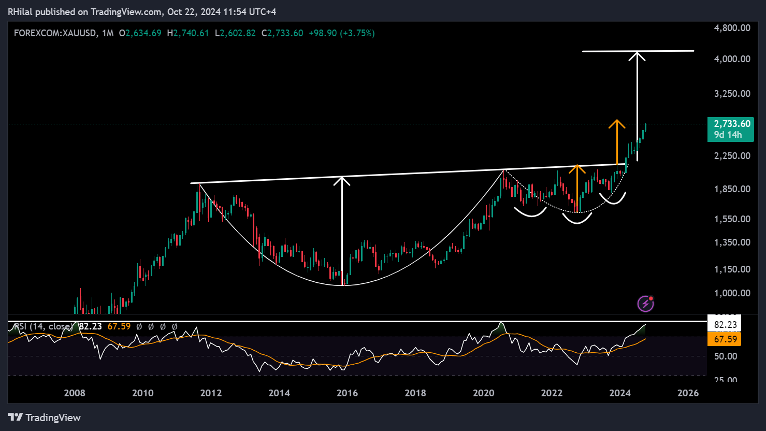Click the 2,250.00 price axis label
The image size is (766, 431).
click(x=732, y=156)
